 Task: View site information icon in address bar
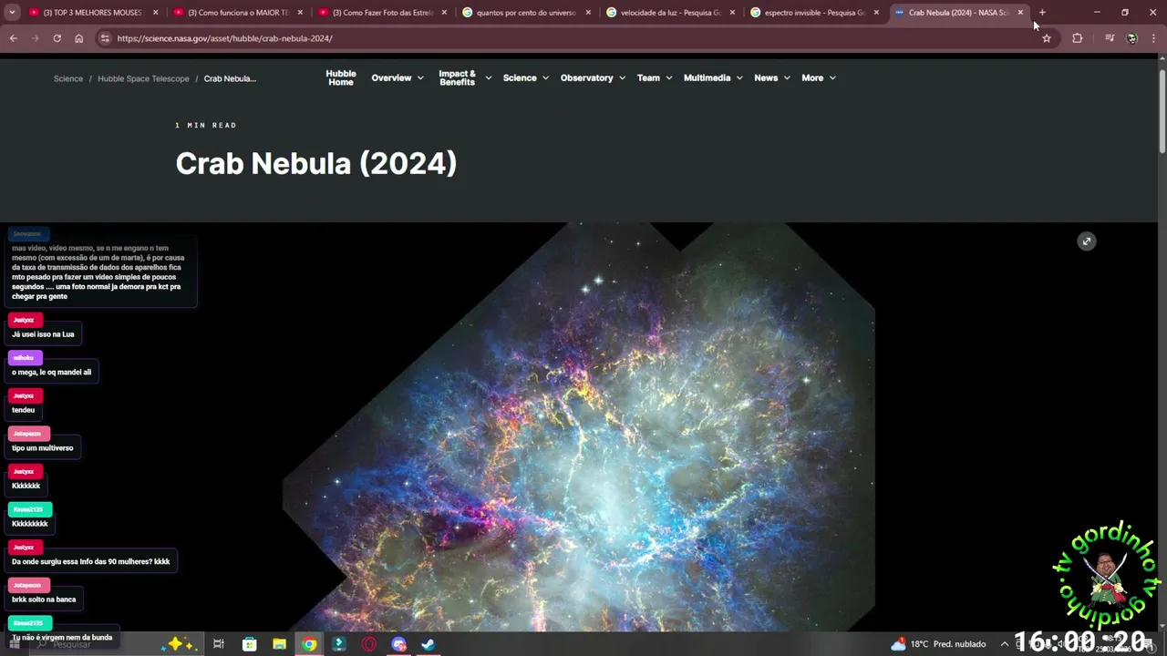105,38
